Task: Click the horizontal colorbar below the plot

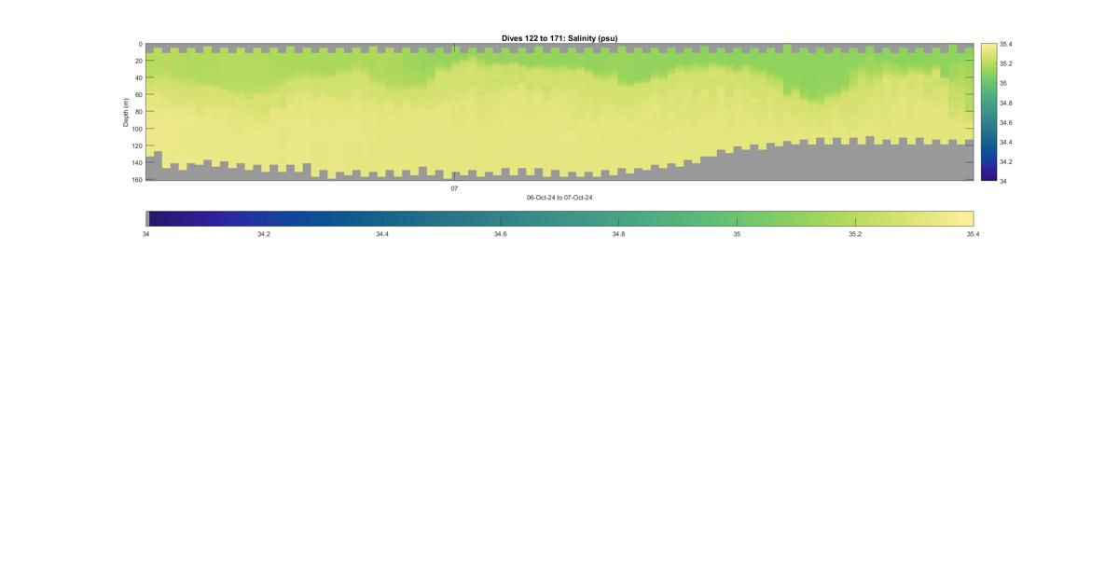Action: tap(559, 218)
